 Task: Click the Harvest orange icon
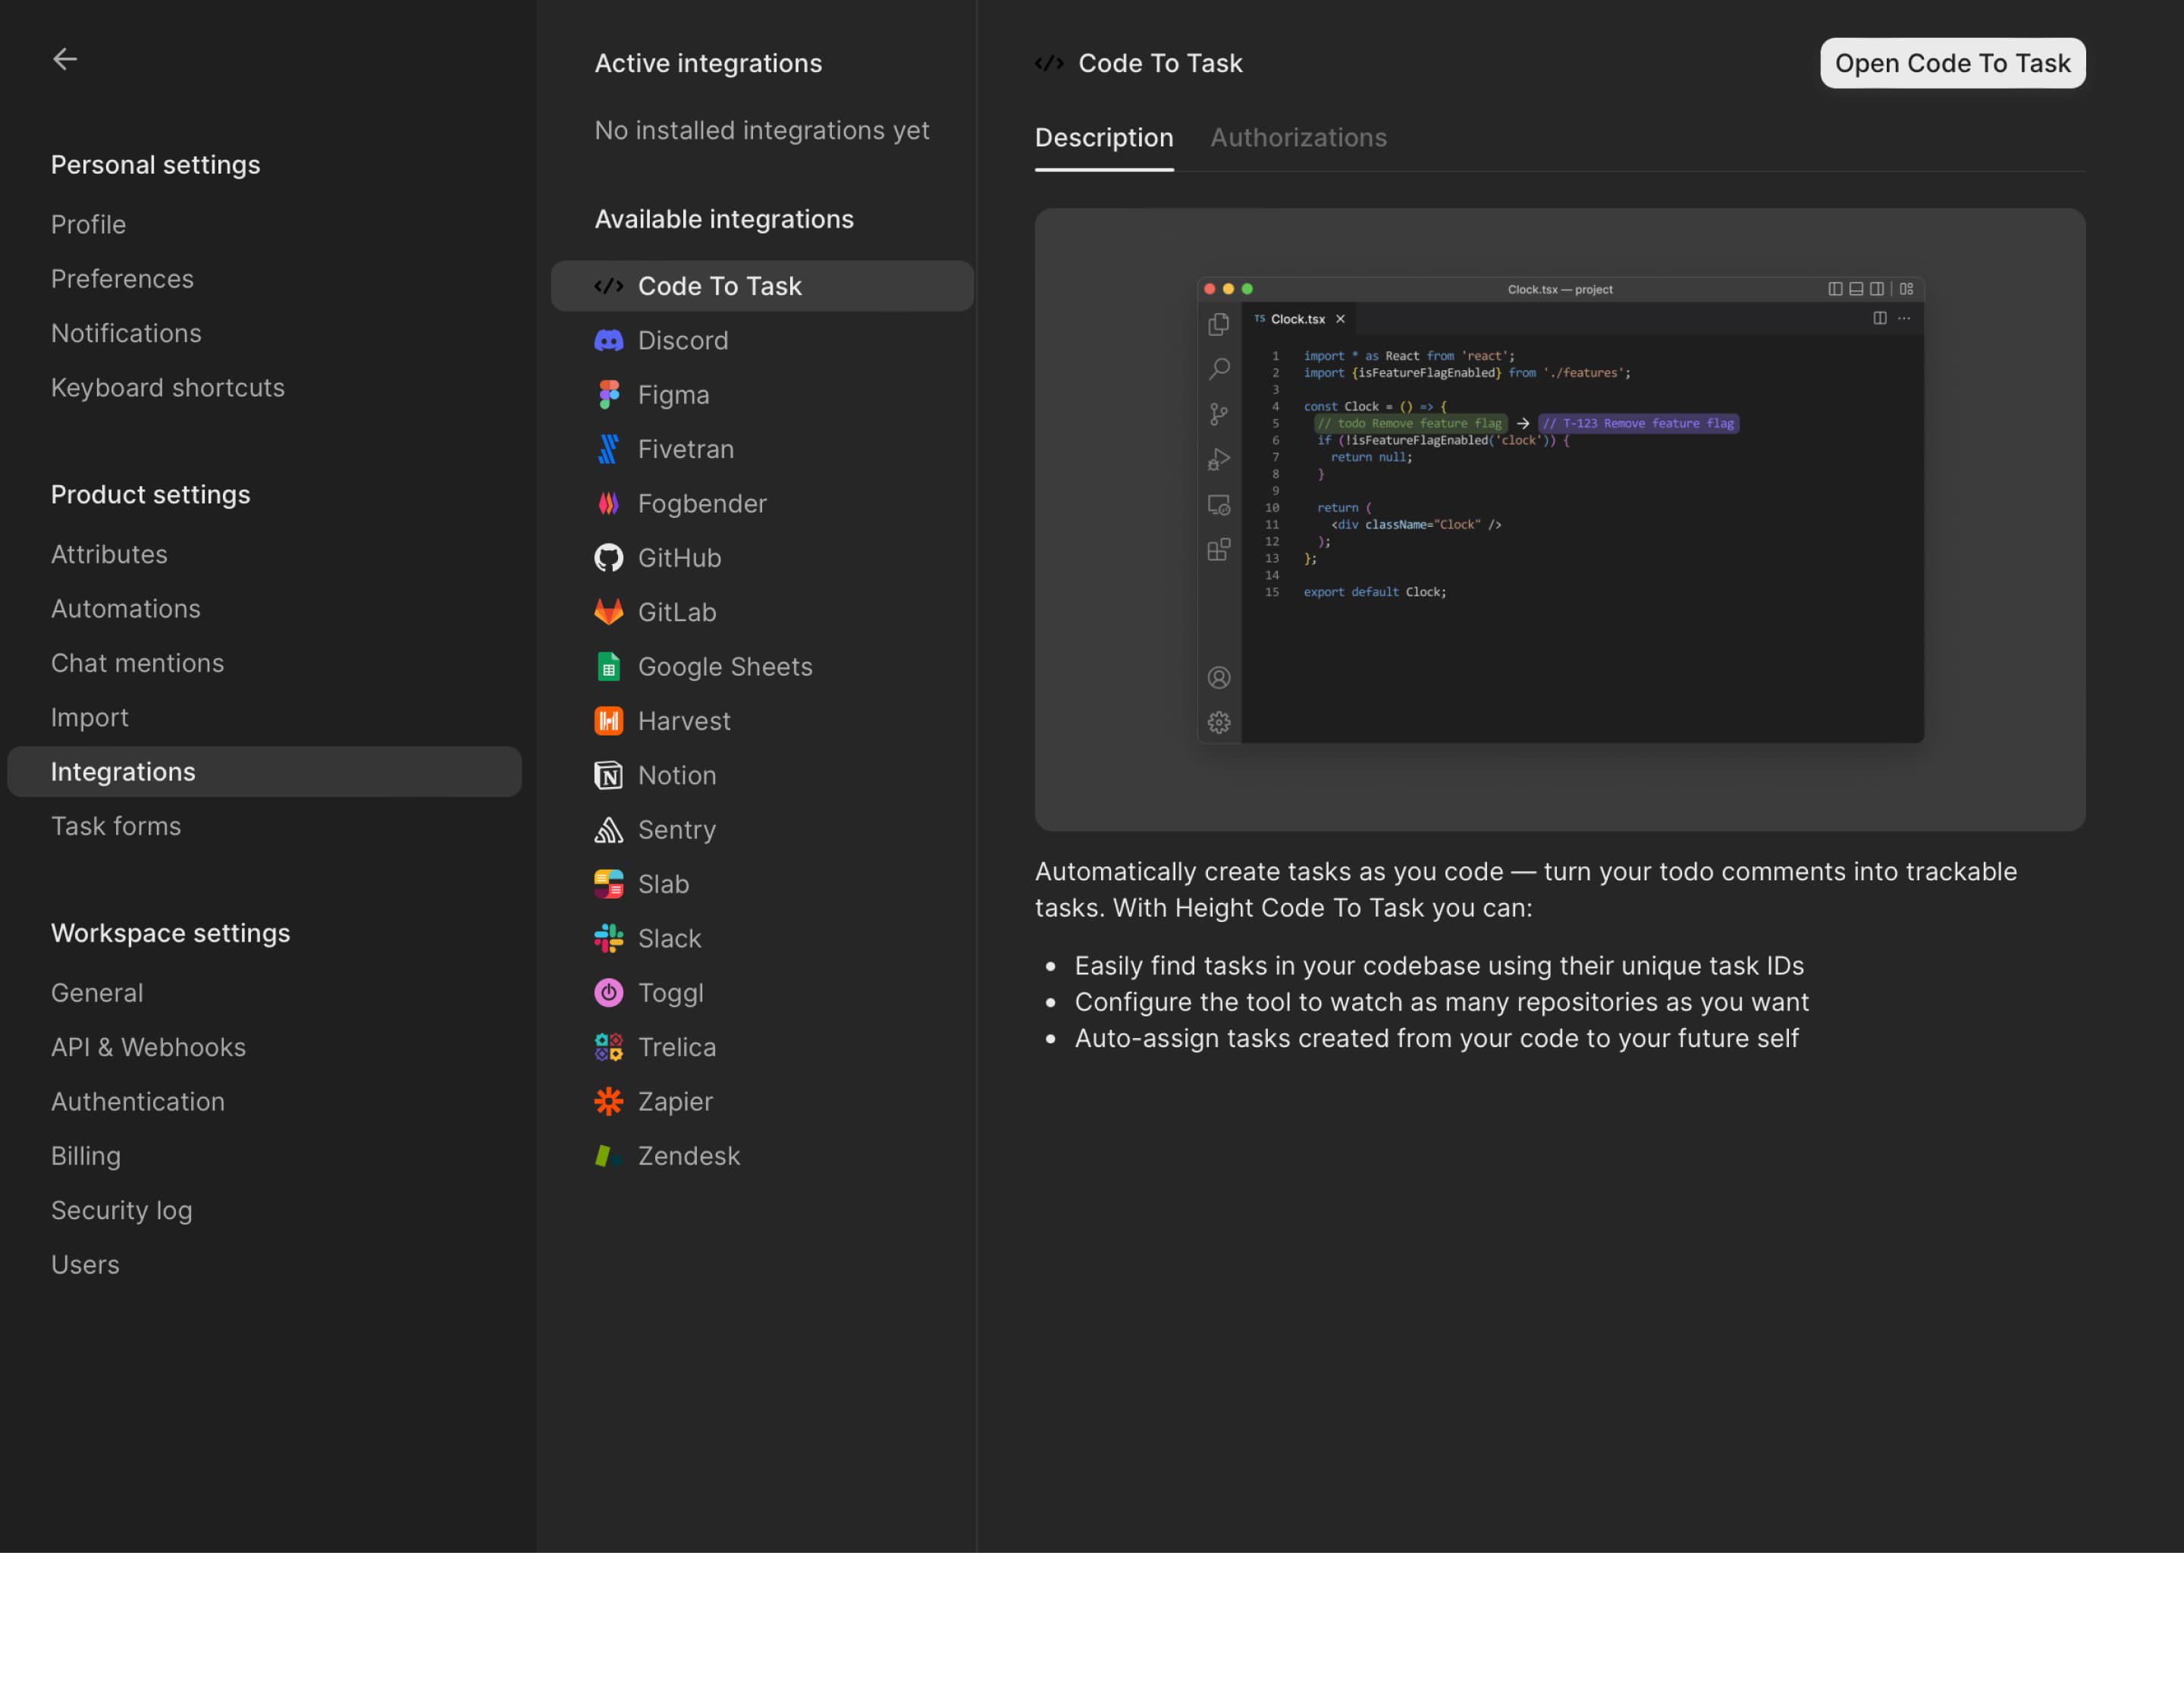(x=608, y=721)
